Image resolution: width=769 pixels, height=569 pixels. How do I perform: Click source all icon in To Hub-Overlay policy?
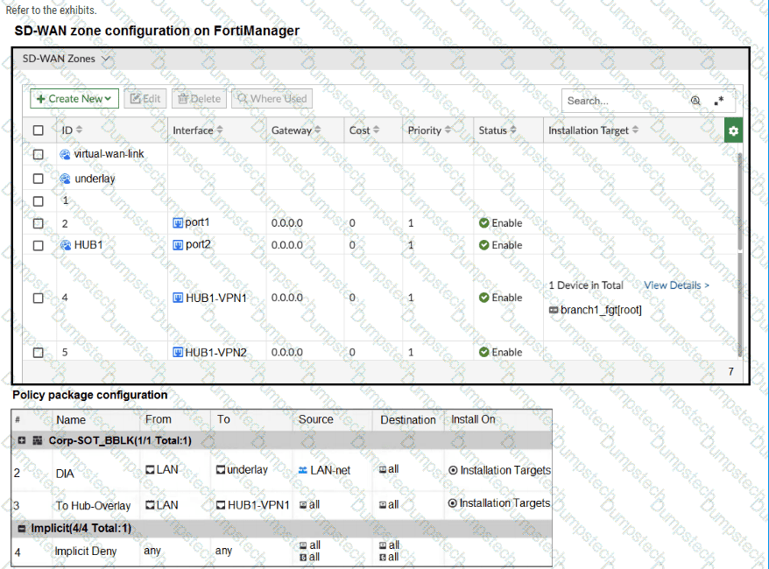304,505
